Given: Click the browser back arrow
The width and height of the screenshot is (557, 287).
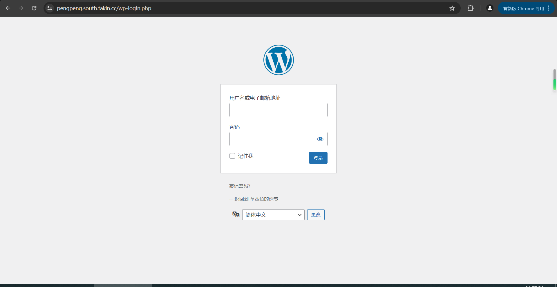Looking at the screenshot, I should coord(8,8).
